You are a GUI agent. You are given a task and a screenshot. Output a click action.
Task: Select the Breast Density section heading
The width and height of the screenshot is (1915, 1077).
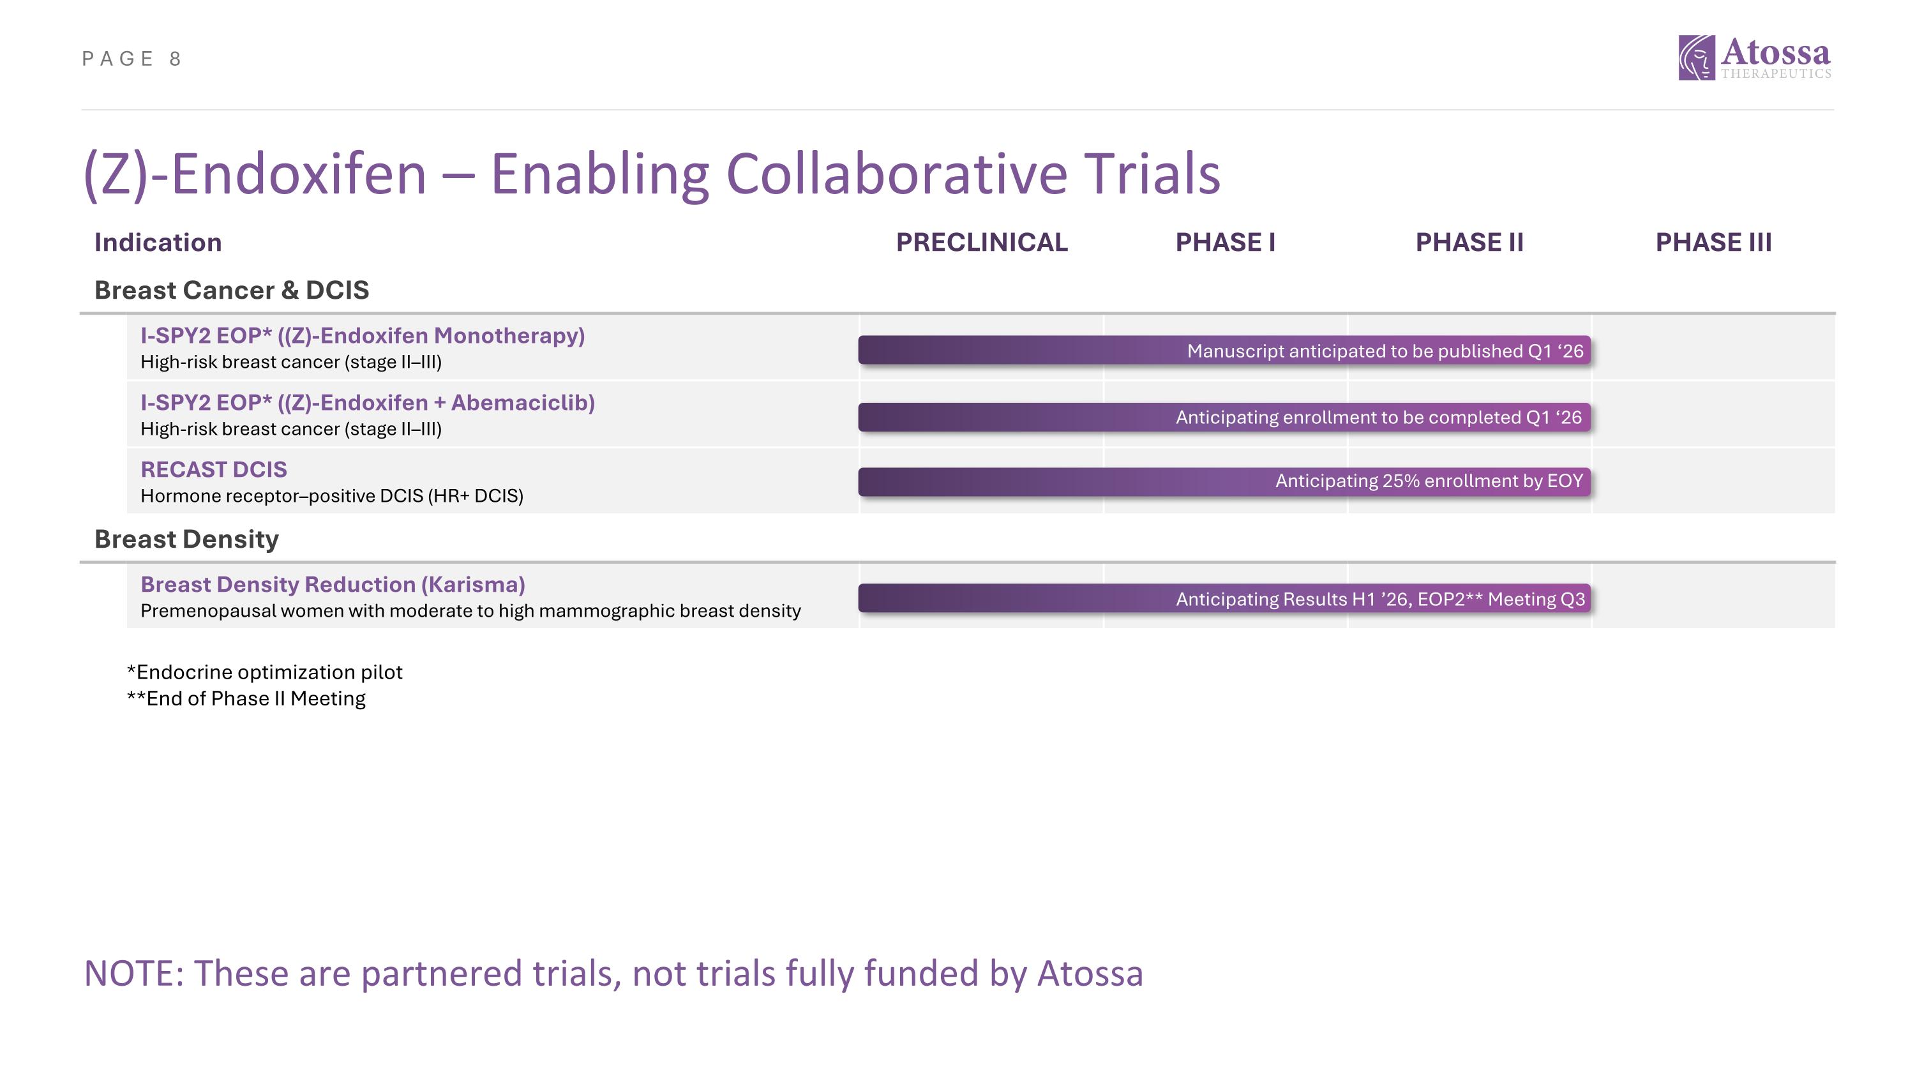click(186, 539)
